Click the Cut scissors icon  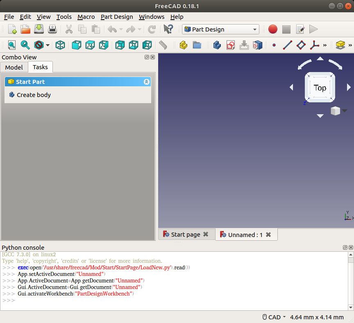tap(69, 29)
